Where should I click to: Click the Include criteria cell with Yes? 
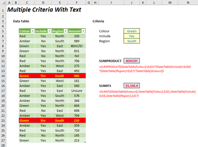pos(132,36)
